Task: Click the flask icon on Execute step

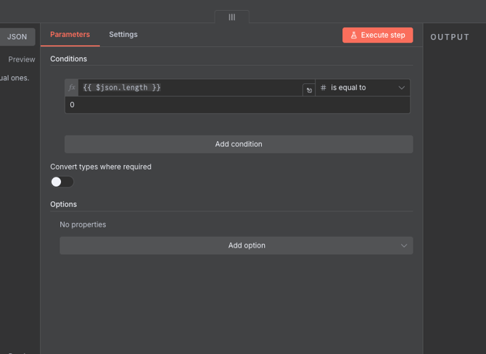Action: (x=354, y=35)
